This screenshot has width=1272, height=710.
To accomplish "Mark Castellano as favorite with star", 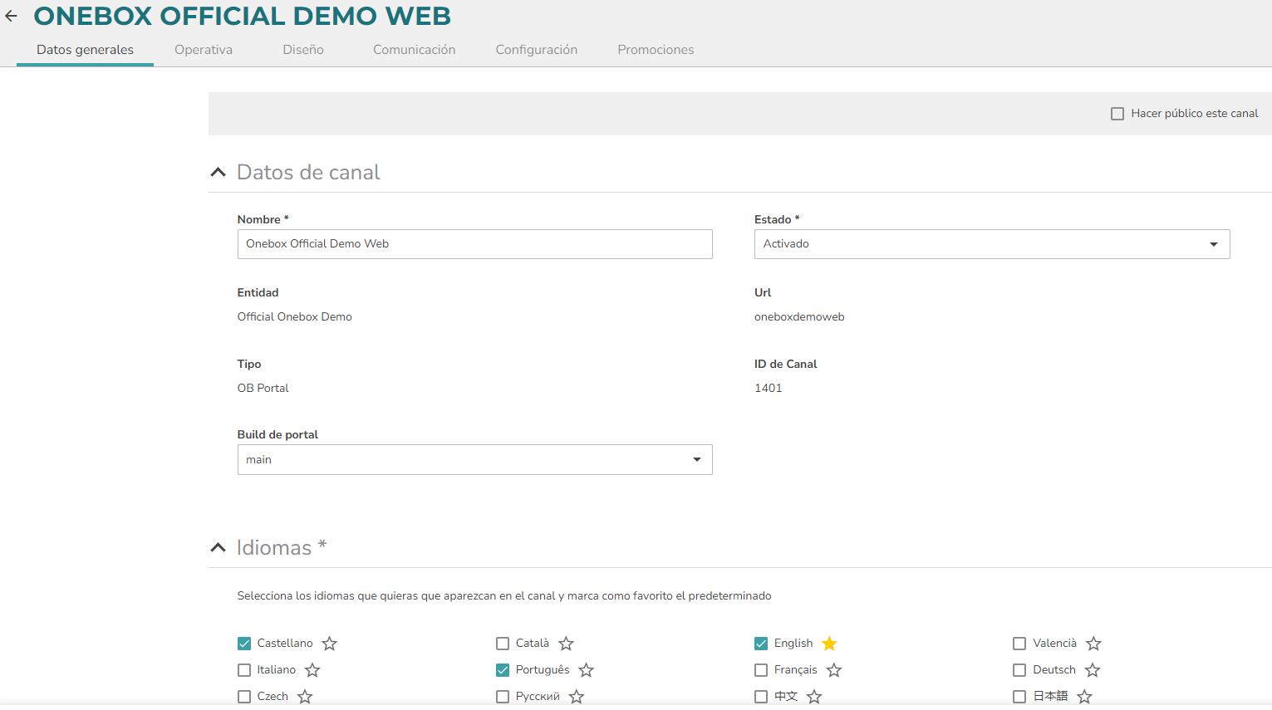I will [330, 644].
